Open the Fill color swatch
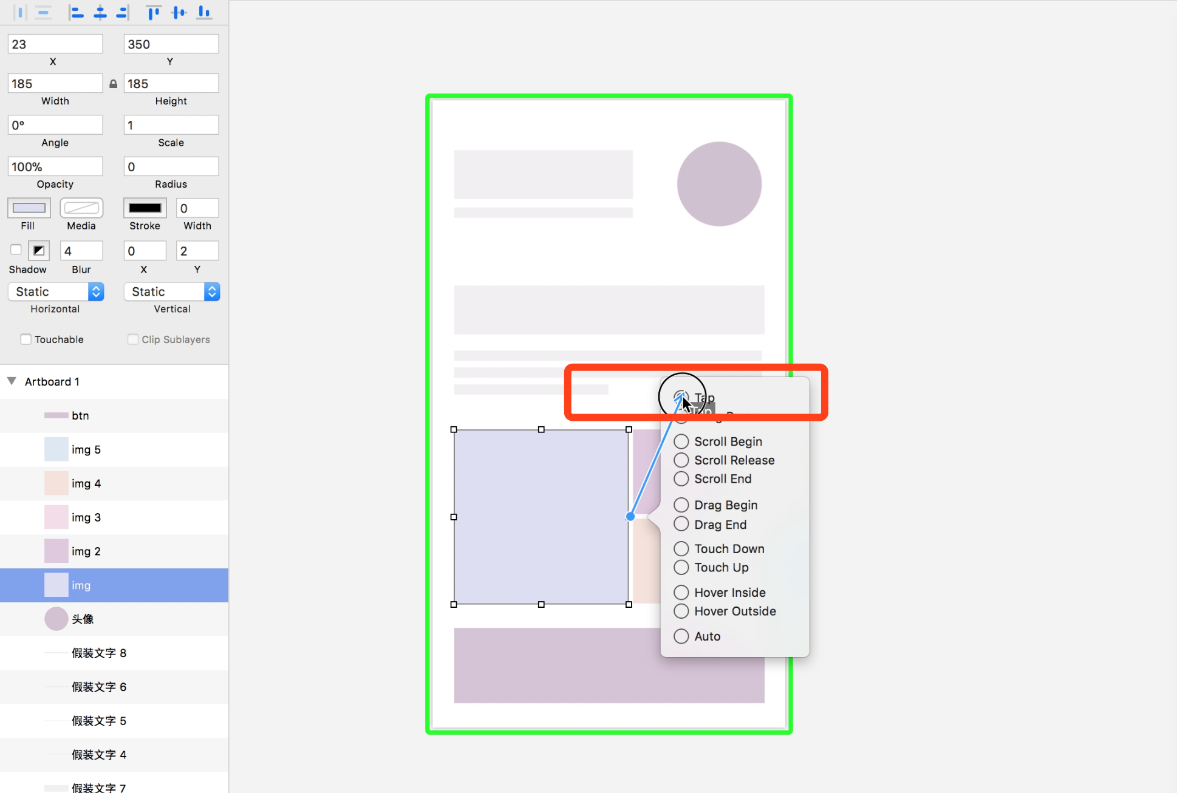The width and height of the screenshot is (1177, 793). pos(29,208)
